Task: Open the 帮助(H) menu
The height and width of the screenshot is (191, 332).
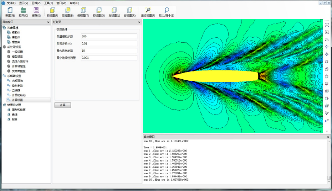Action: (75, 3)
